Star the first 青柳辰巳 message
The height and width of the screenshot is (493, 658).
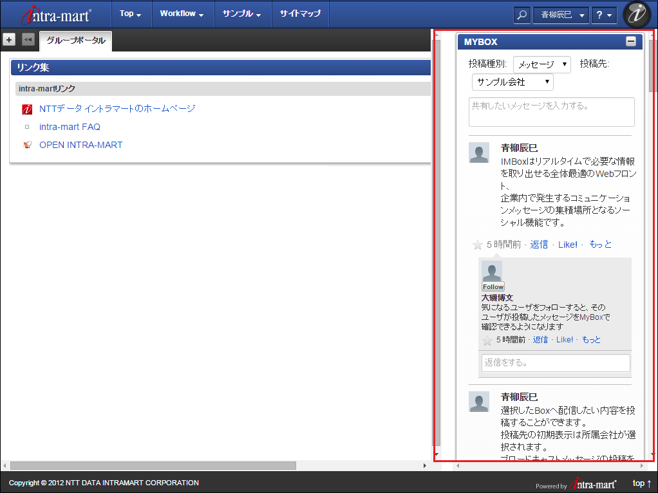(x=477, y=245)
